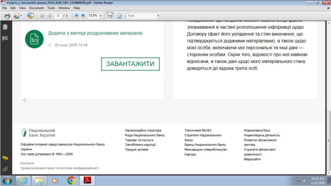Go to previous page arrow

tap(42, 15)
